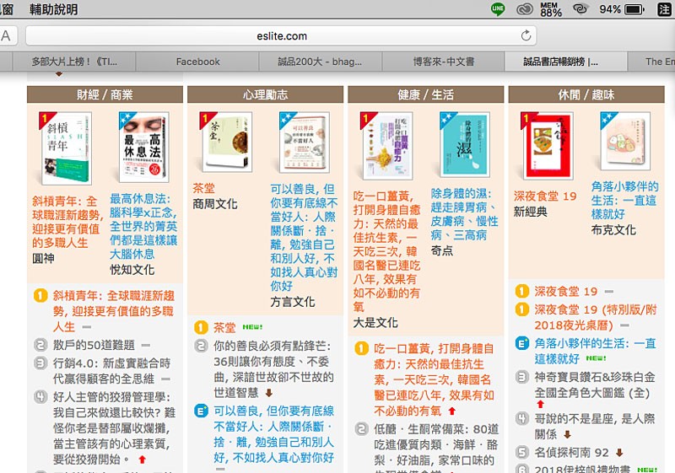Click the publisher name 商周文化
Image resolution: width=675 pixels, height=473 pixels.
[x=215, y=204]
